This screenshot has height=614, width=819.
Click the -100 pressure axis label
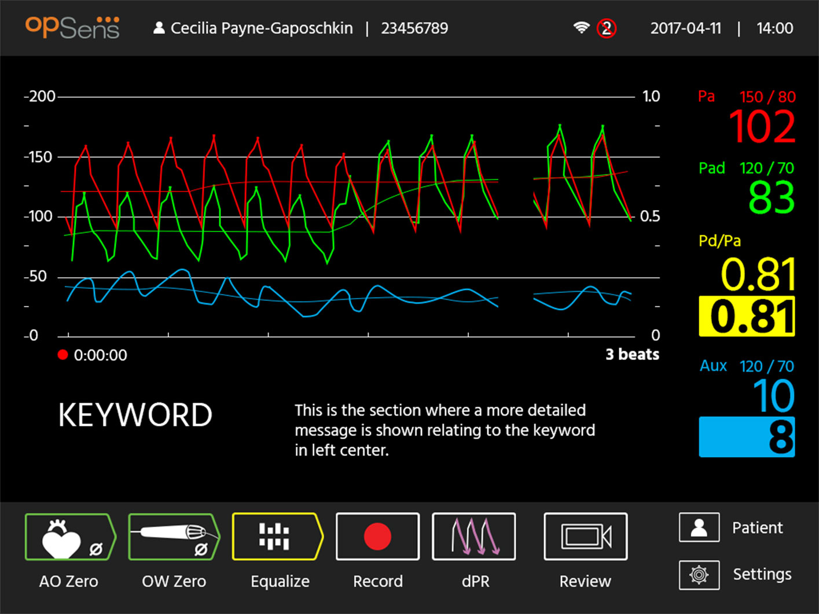pyautogui.click(x=38, y=216)
